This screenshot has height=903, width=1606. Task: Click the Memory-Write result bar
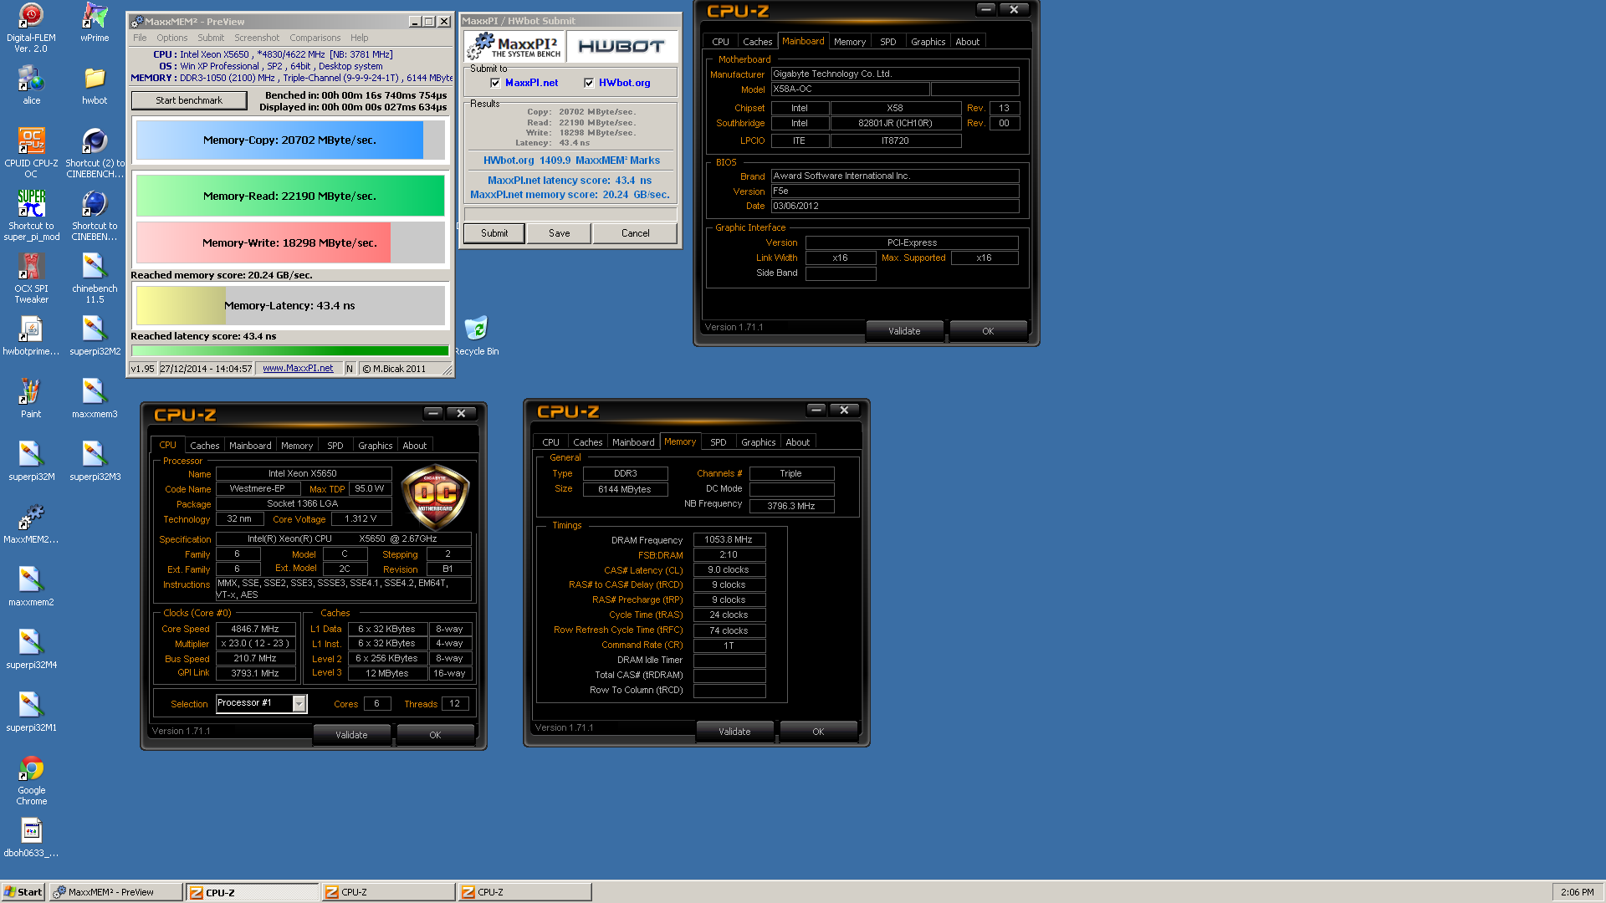[290, 243]
